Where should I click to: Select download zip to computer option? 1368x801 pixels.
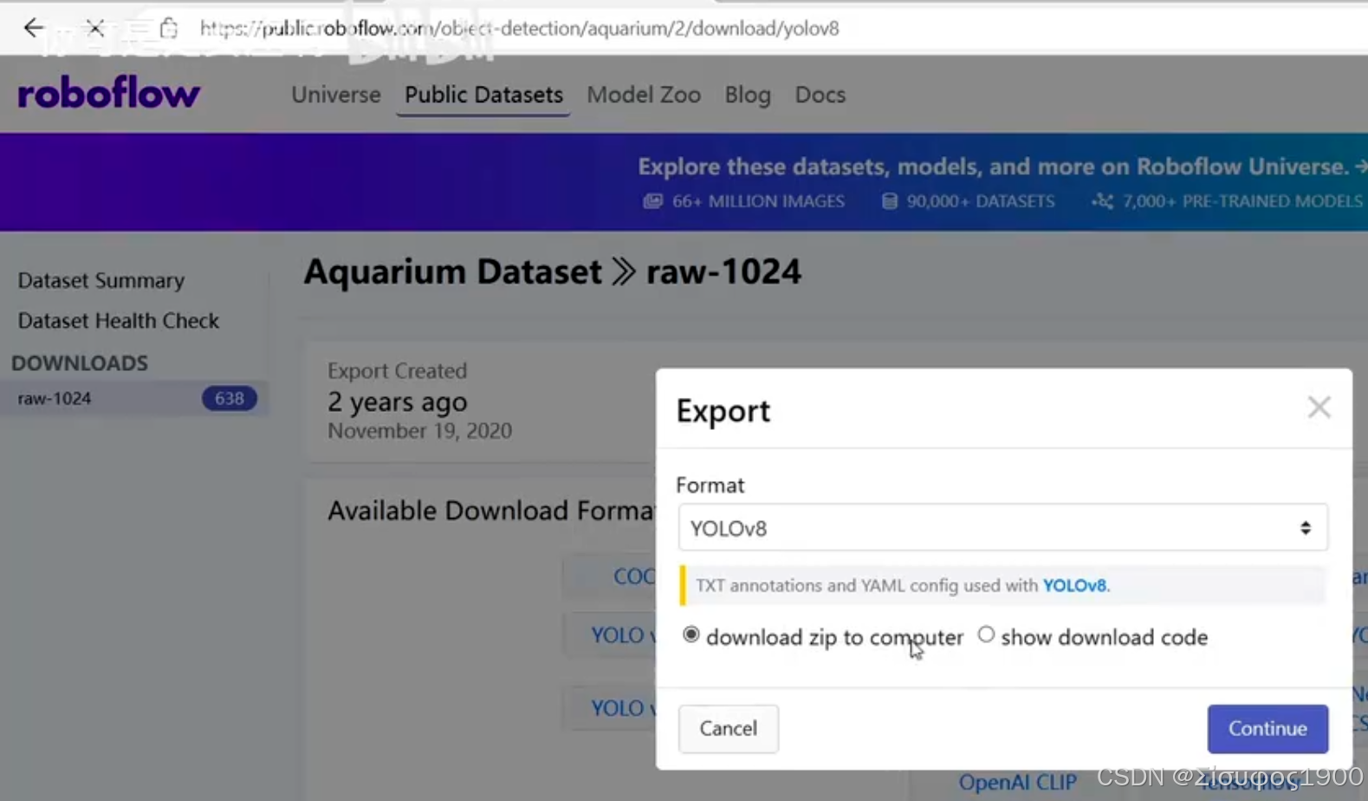(x=690, y=635)
